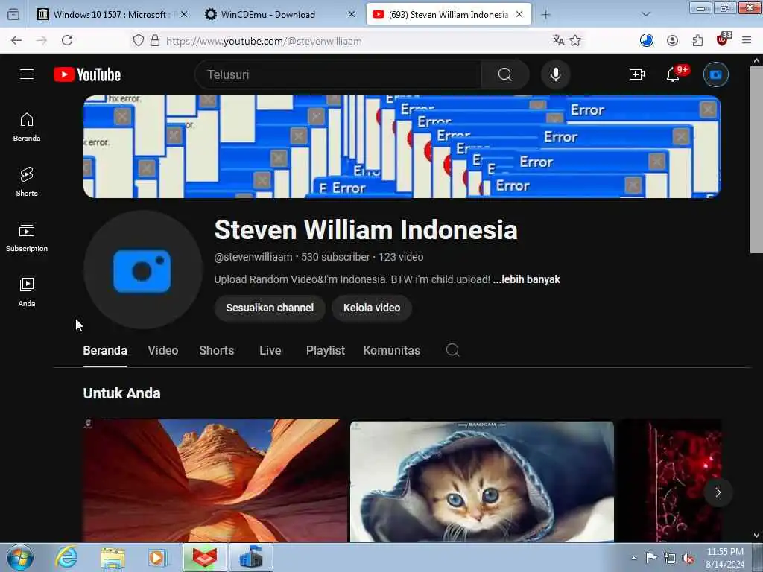Select the Live channel tab
Screen dimensions: 763x572
[x=270, y=350]
